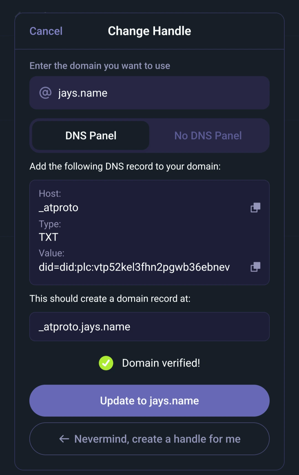The width and height of the screenshot is (299, 475).
Task: Click the green verified checkmark icon
Action: (106, 363)
